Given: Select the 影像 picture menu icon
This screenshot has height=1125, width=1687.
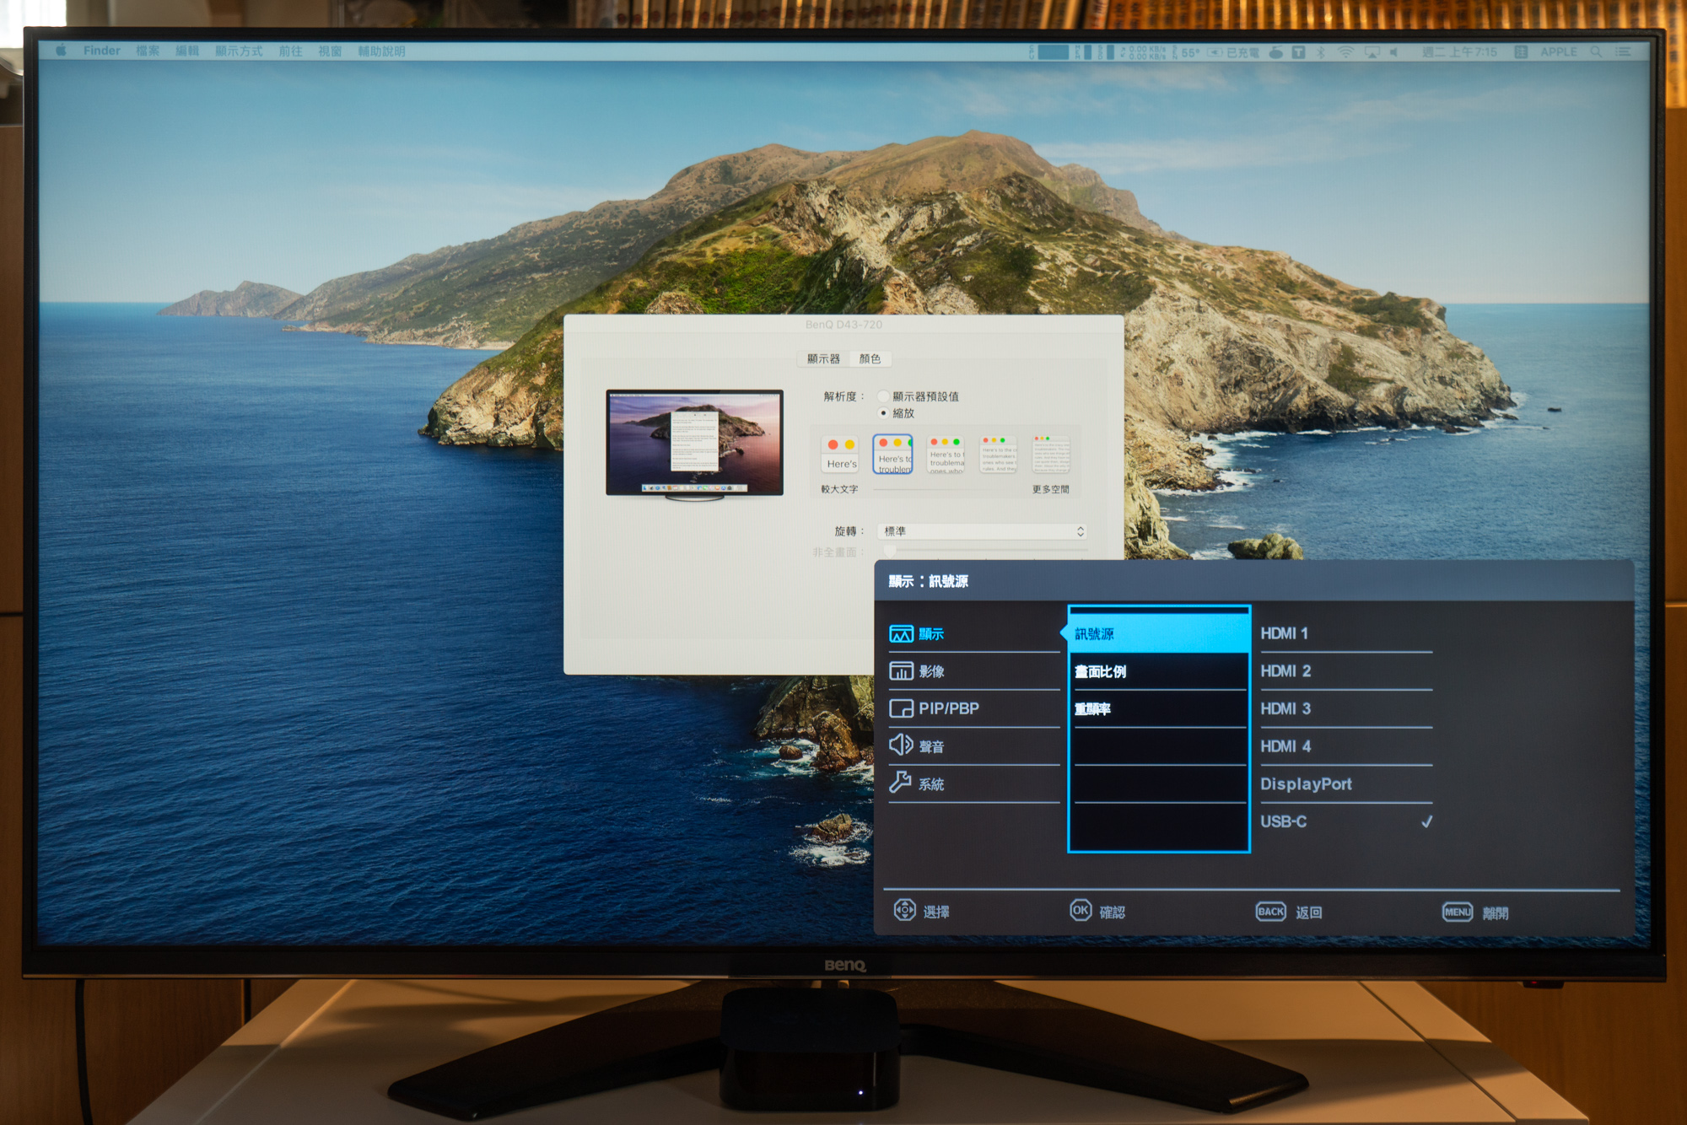Looking at the screenshot, I should pyautogui.click(x=901, y=671).
